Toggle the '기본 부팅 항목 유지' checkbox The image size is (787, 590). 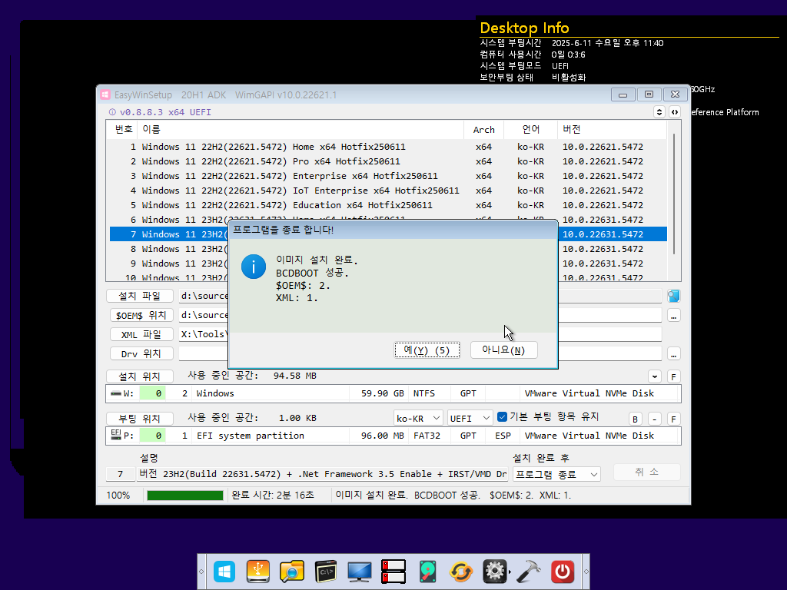click(x=502, y=417)
